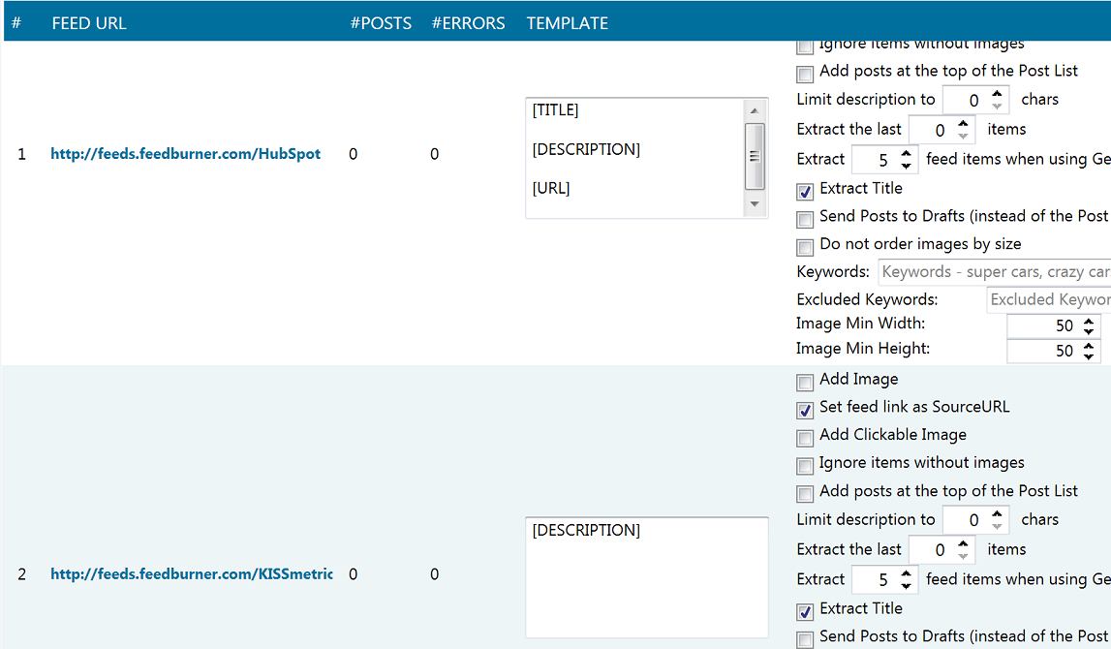The width and height of the screenshot is (1111, 649).
Task: Increase HubSpot's feed items extract count
Action: coord(906,153)
